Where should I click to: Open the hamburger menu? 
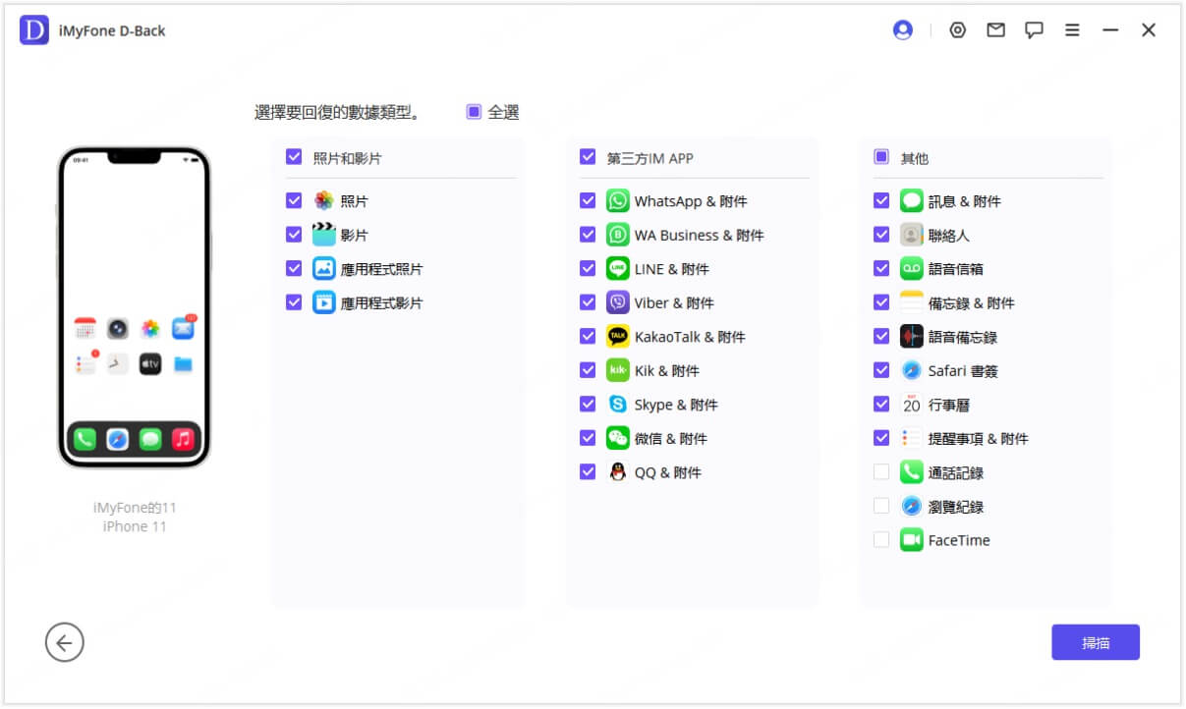tap(1072, 29)
